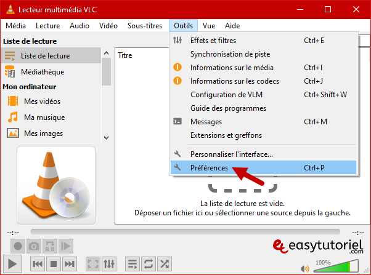Open Mes images in sidebar
The height and width of the screenshot is (275, 371).
pyautogui.click(x=51, y=134)
